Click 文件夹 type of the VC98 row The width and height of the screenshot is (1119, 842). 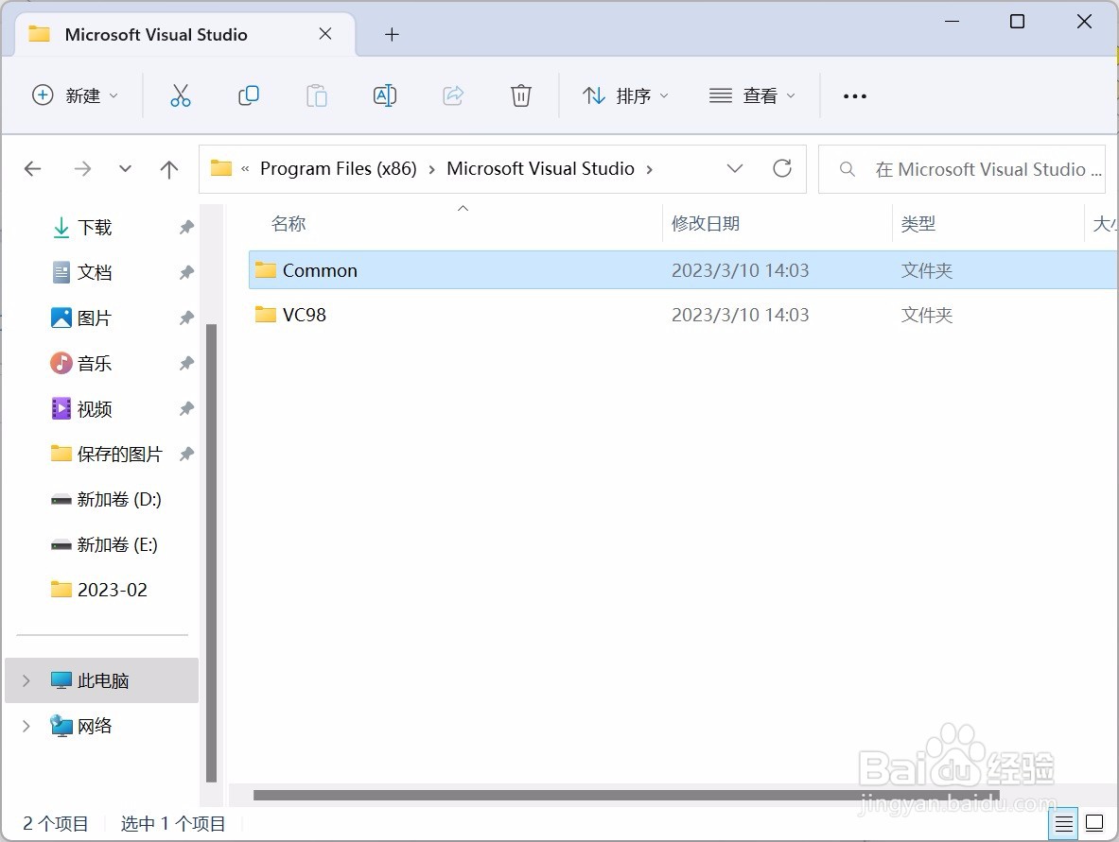926,315
